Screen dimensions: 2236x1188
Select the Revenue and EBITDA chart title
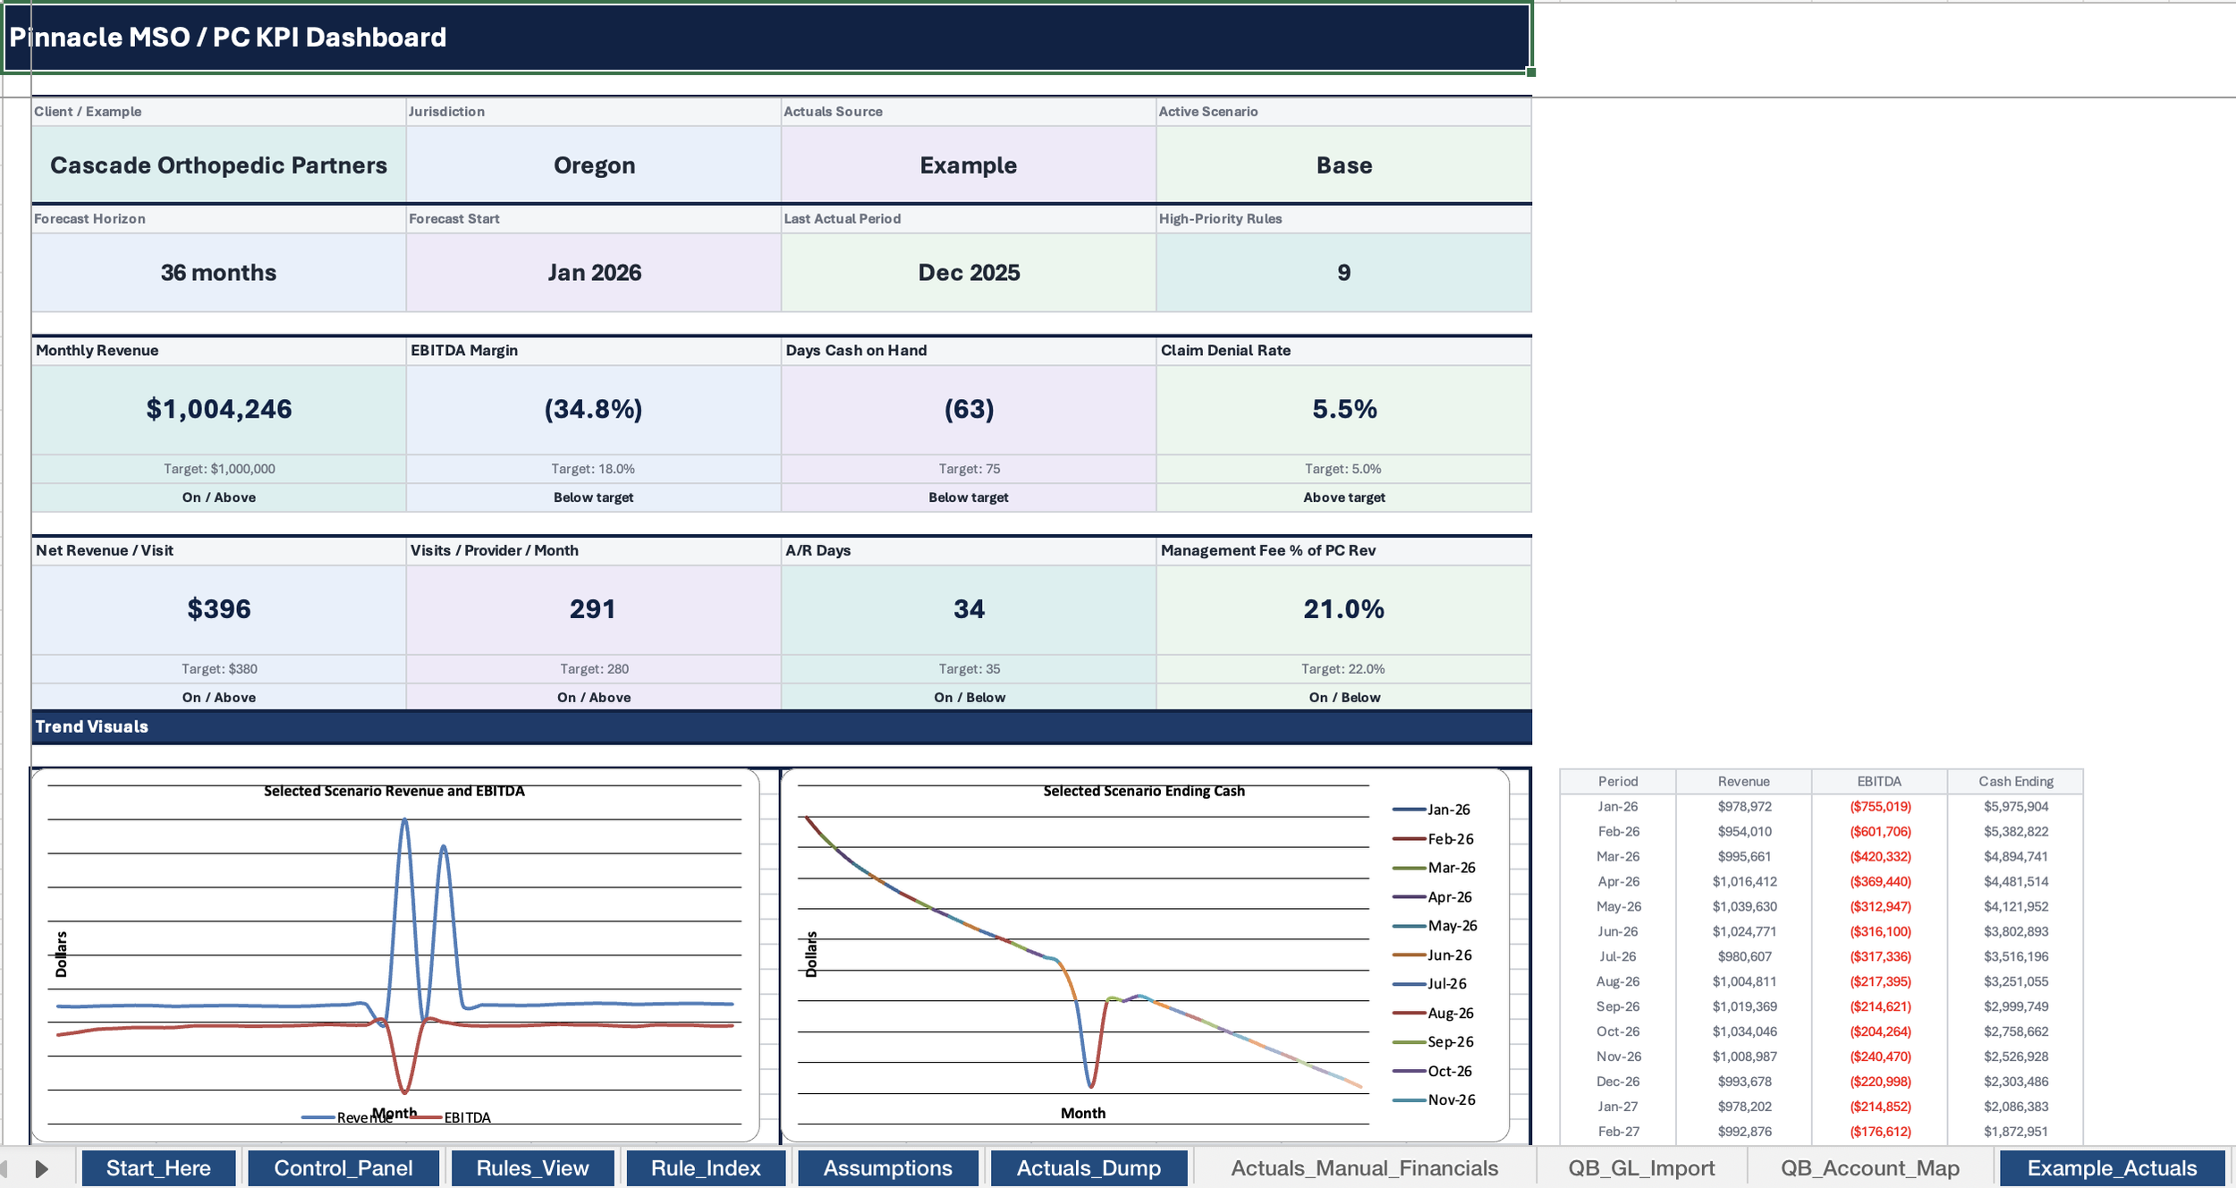pyautogui.click(x=394, y=791)
